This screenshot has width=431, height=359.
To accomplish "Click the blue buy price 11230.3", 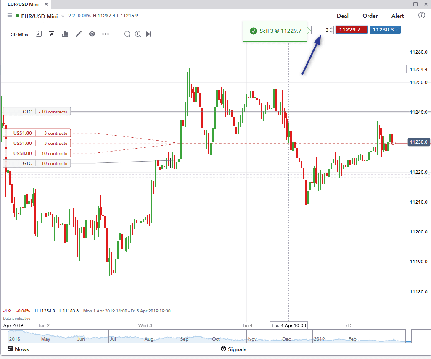I will click(385, 30).
